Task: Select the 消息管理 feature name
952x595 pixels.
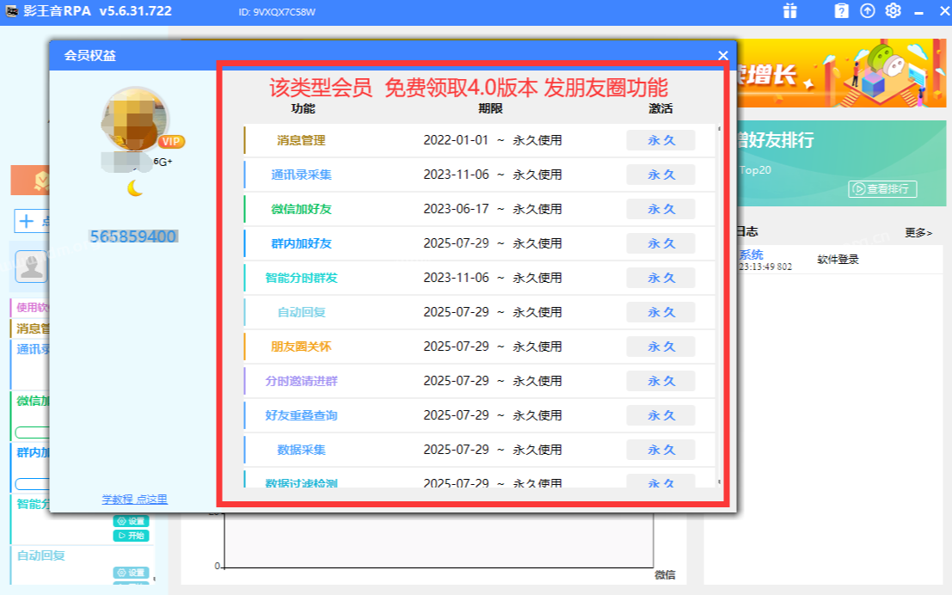Action: [x=301, y=140]
